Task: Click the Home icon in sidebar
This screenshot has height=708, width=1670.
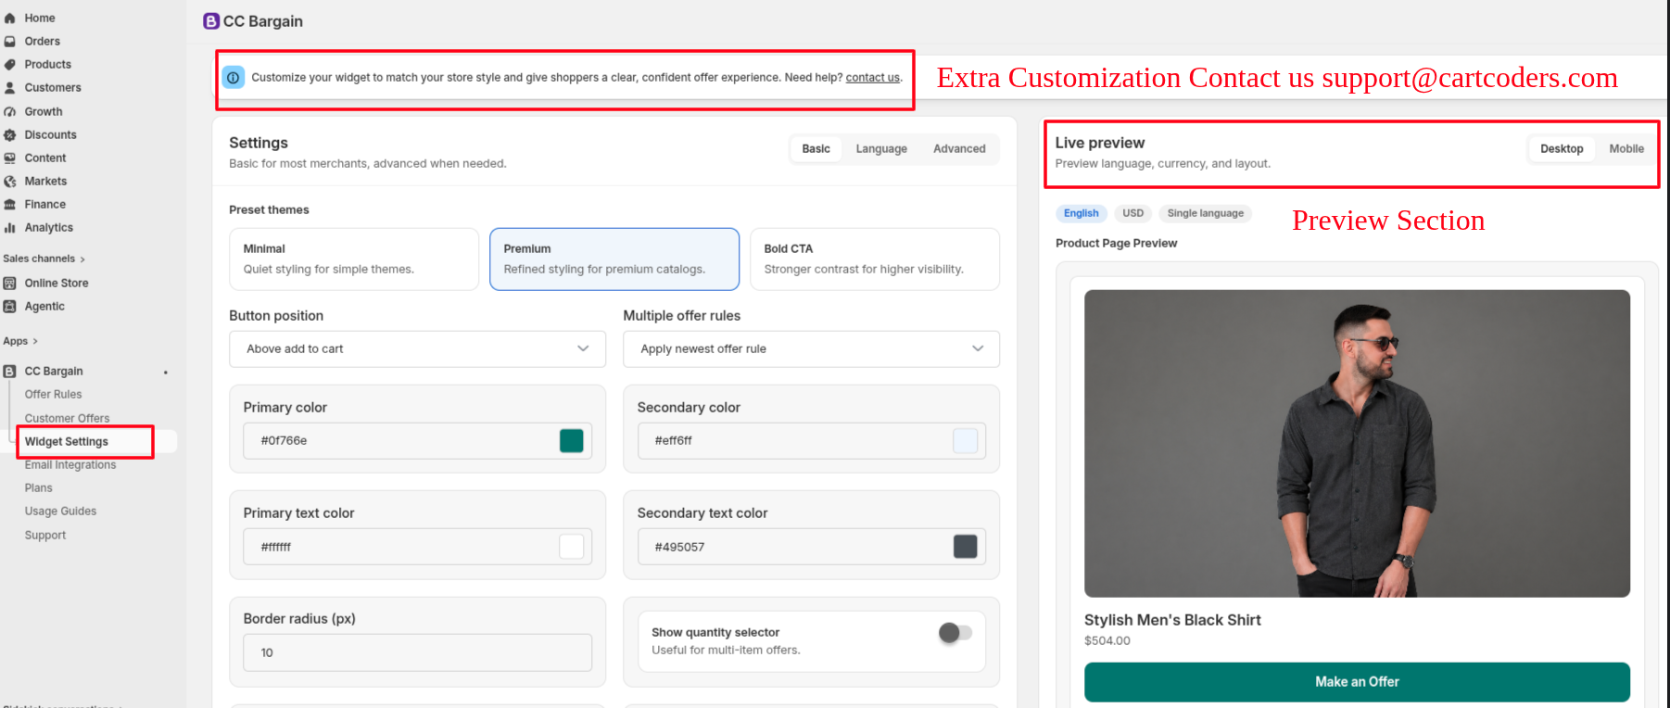Action: 10,18
